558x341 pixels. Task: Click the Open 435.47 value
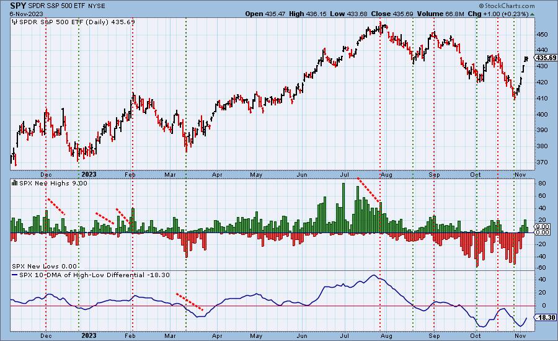265,14
